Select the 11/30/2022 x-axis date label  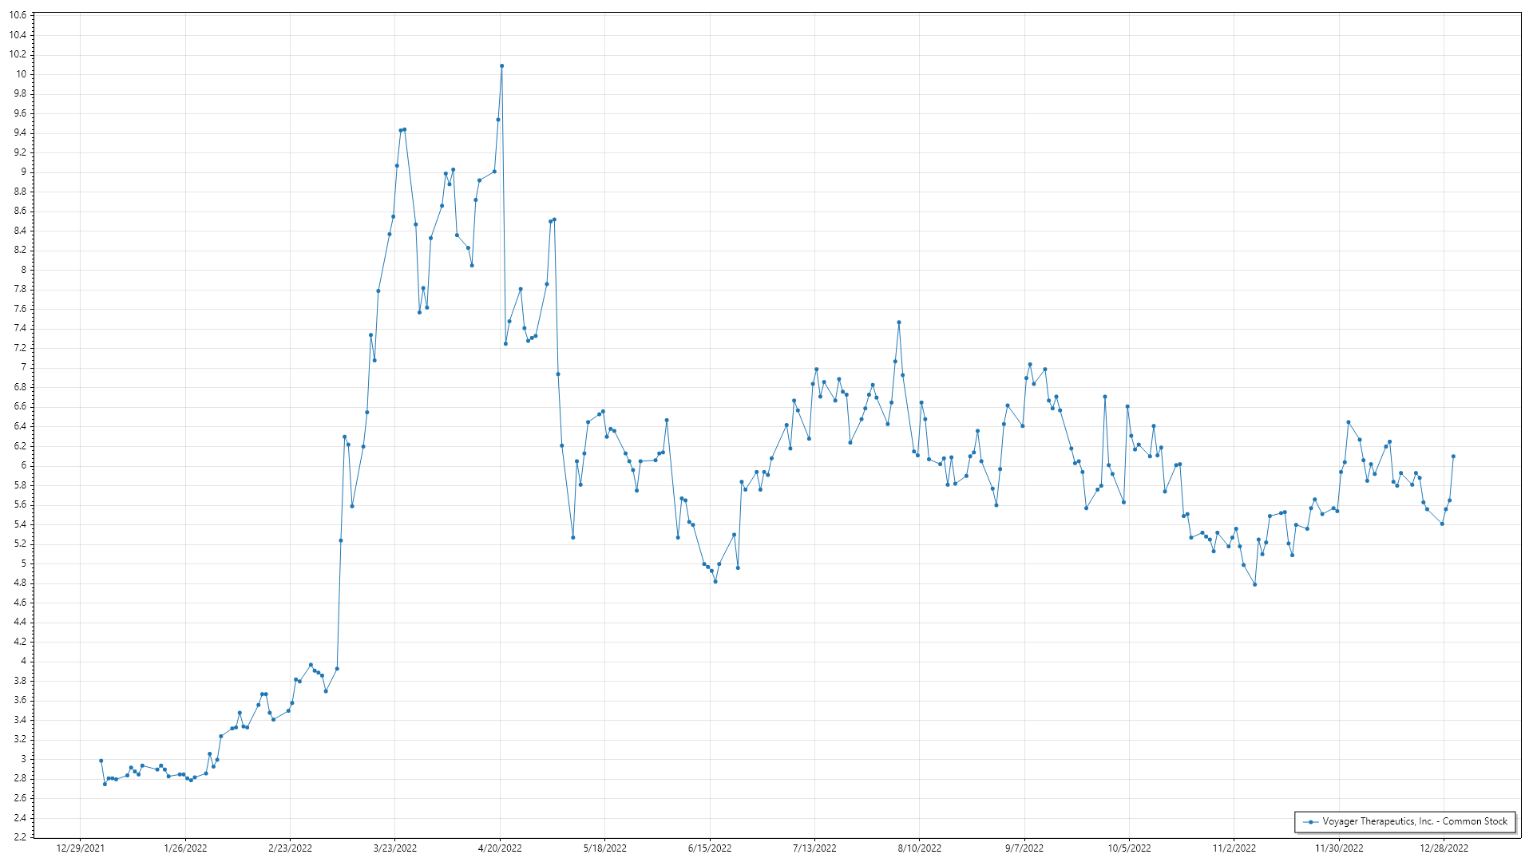(x=1339, y=848)
